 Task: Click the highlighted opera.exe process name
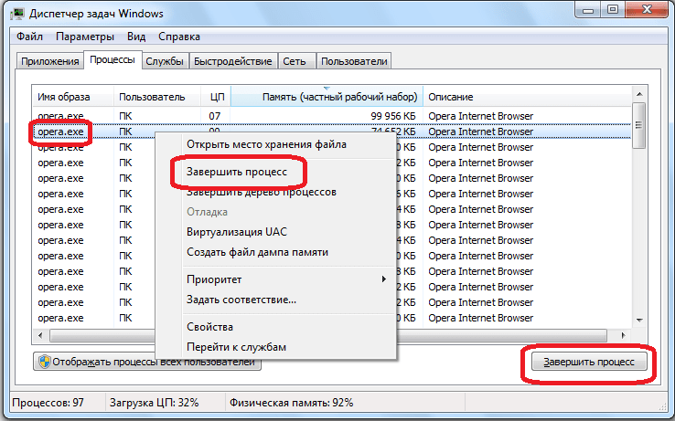pos(60,132)
